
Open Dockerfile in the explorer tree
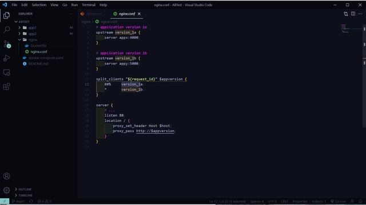point(38,46)
